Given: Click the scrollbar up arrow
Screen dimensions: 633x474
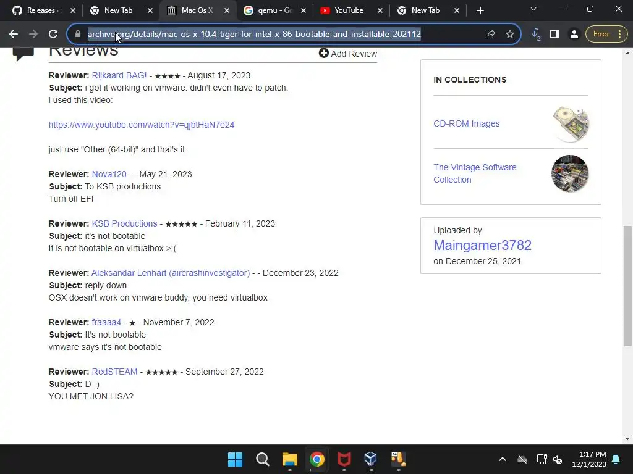Looking at the screenshot, I should click(627, 53).
